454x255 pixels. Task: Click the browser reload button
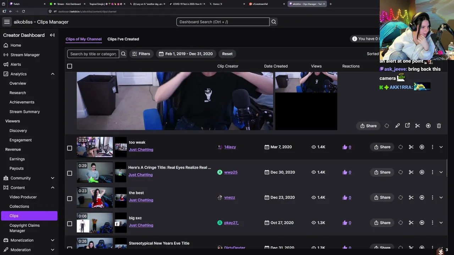[23, 11]
